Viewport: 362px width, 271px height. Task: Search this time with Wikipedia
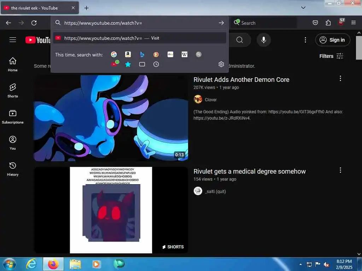(185, 54)
